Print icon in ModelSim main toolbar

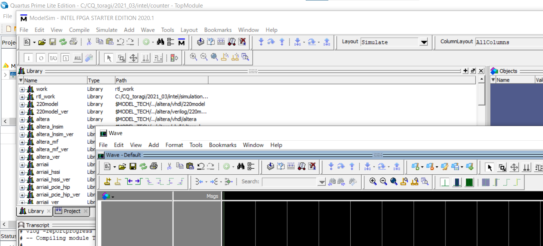[x=73, y=42]
